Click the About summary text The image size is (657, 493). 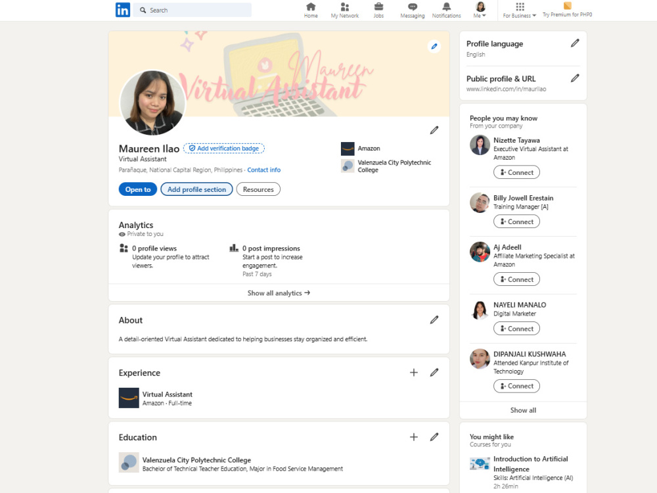[243, 339]
